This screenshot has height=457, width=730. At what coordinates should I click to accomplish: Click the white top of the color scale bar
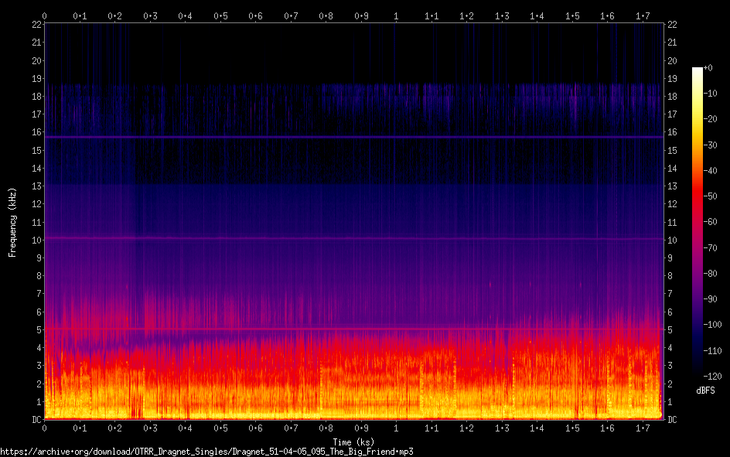(698, 70)
